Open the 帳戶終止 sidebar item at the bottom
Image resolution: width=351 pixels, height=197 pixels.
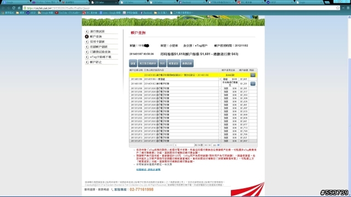pos(96,62)
